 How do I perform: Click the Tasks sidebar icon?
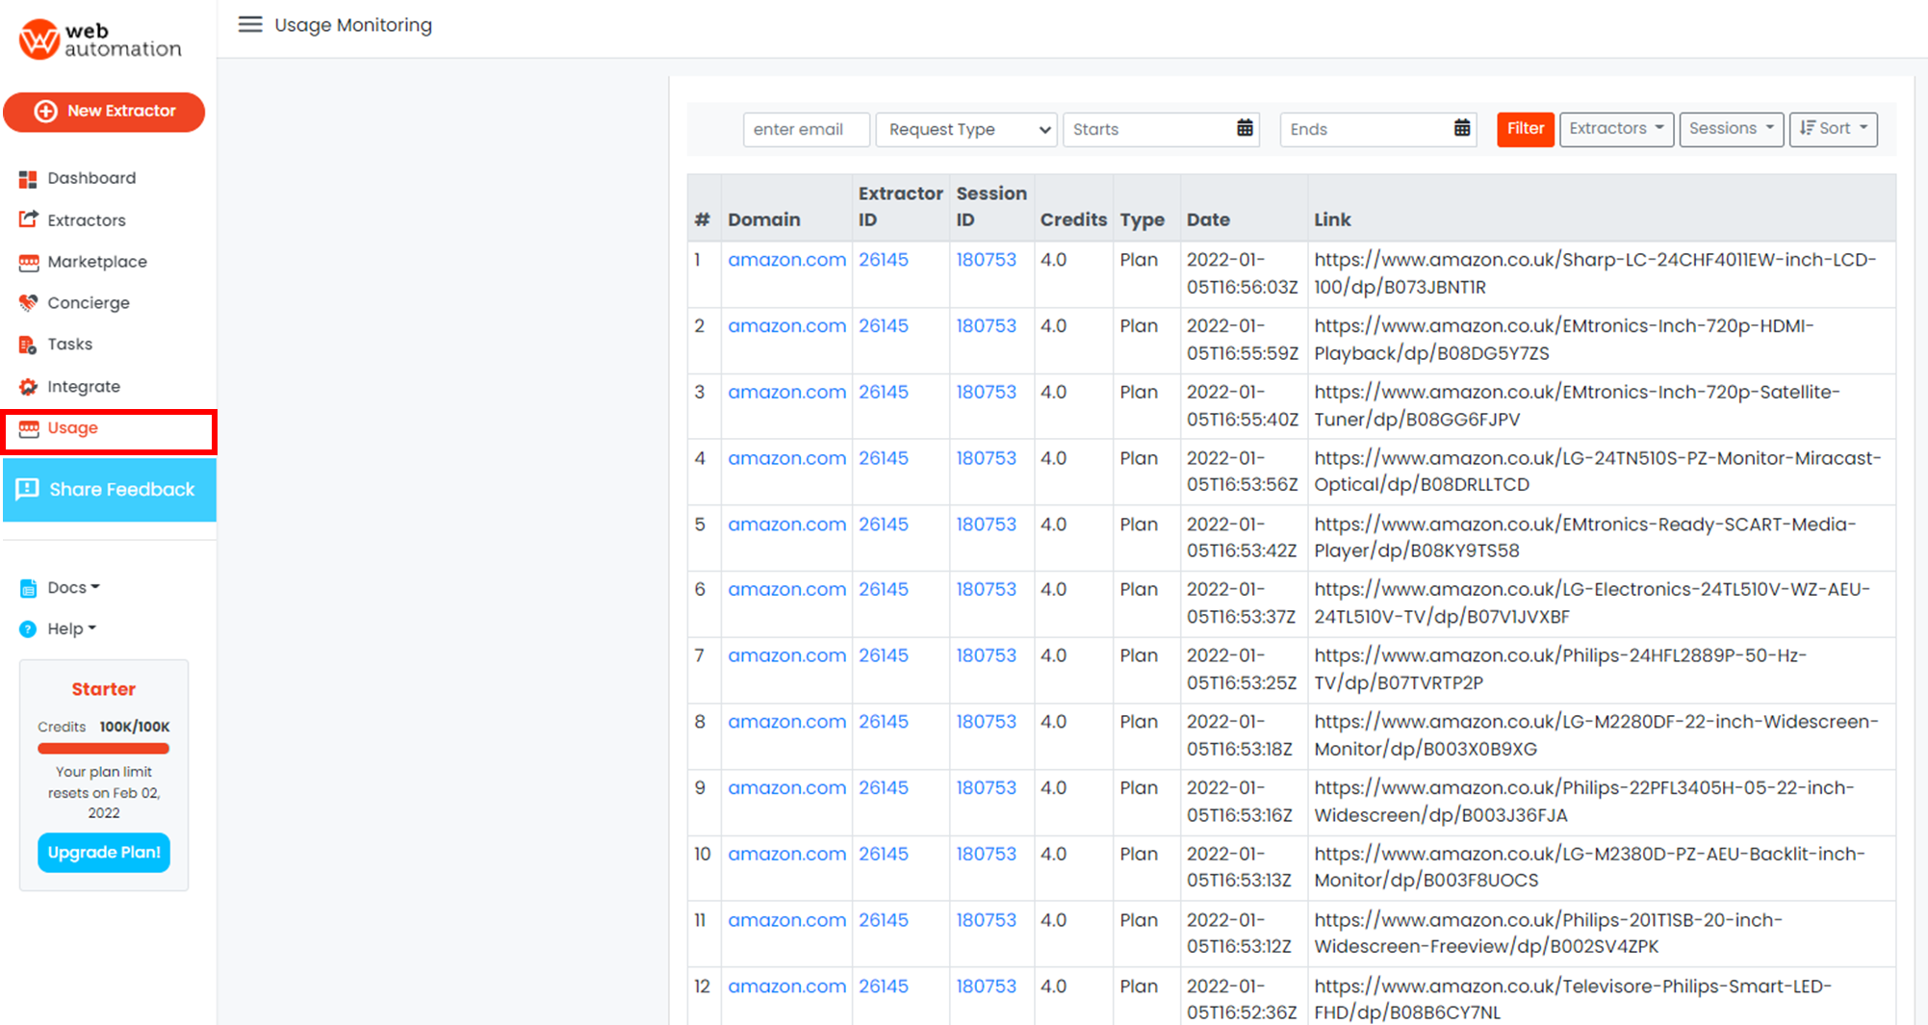28,345
